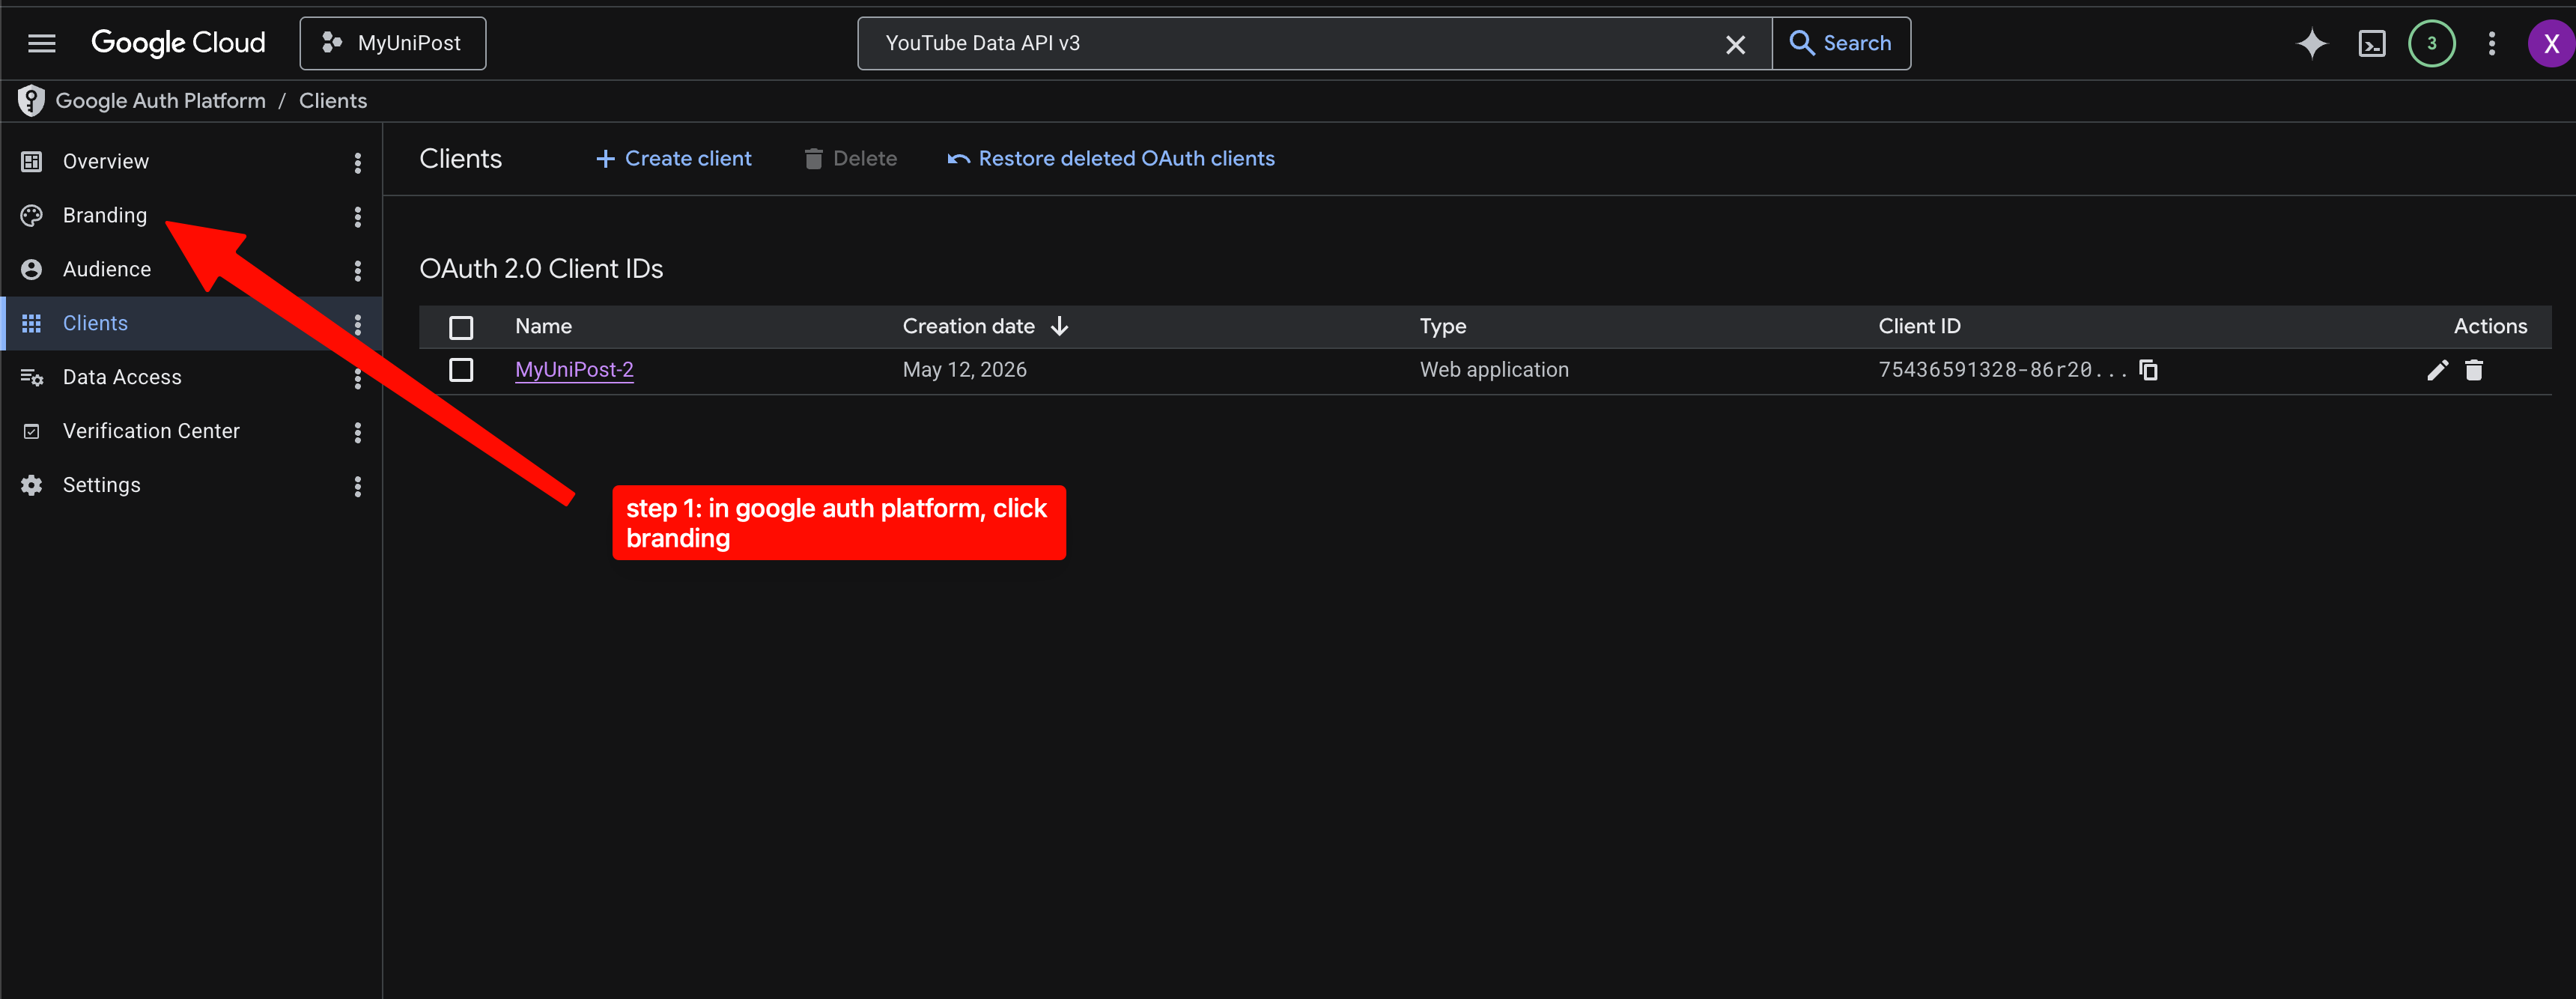Click the Clients page title

coord(460,159)
